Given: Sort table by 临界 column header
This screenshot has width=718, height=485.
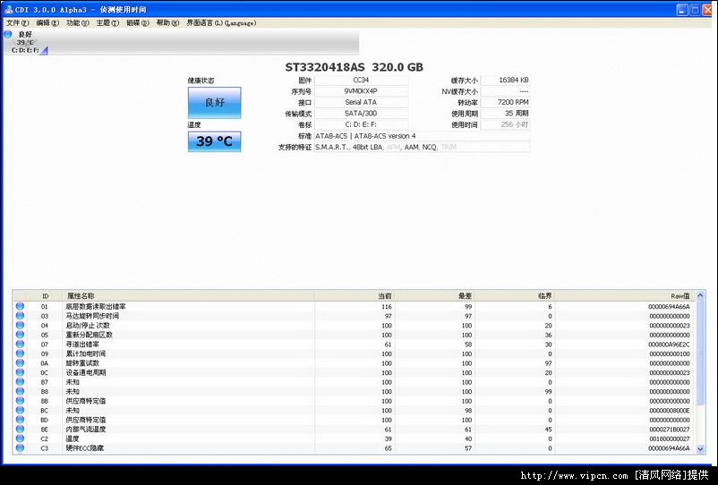Looking at the screenshot, I should (515, 296).
